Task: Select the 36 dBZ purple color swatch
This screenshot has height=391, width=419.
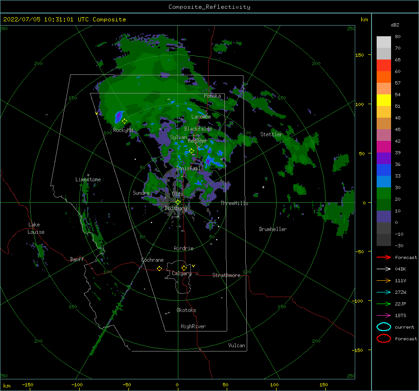Action: pyautogui.click(x=384, y=158)
